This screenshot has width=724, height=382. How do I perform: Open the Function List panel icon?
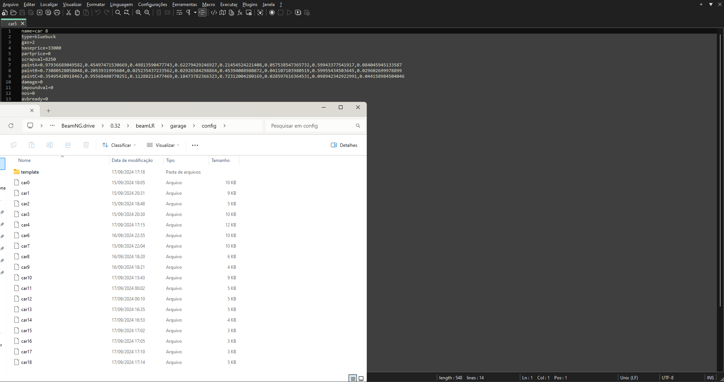pyautogui.click(x=240, y=12)
